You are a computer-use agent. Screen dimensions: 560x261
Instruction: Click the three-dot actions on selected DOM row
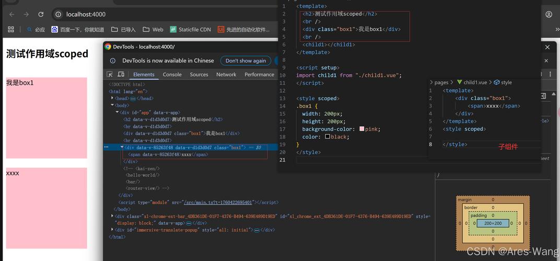pos(106,147)
